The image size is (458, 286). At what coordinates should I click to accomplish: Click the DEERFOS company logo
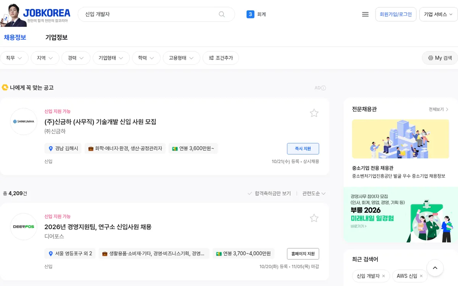pyautogui.click(x=24, y=227)
